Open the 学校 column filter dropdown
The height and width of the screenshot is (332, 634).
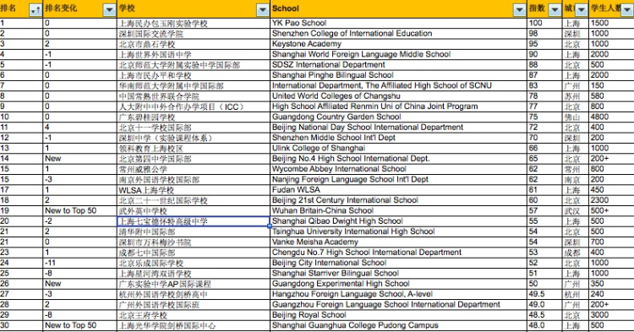(263, 10)
